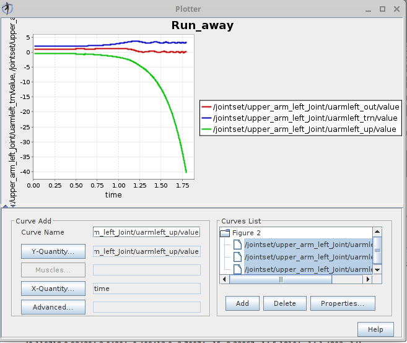Viewport: 407px width, 343px height.
Task: Click the red legend line swatch
Action: [207, 107]
